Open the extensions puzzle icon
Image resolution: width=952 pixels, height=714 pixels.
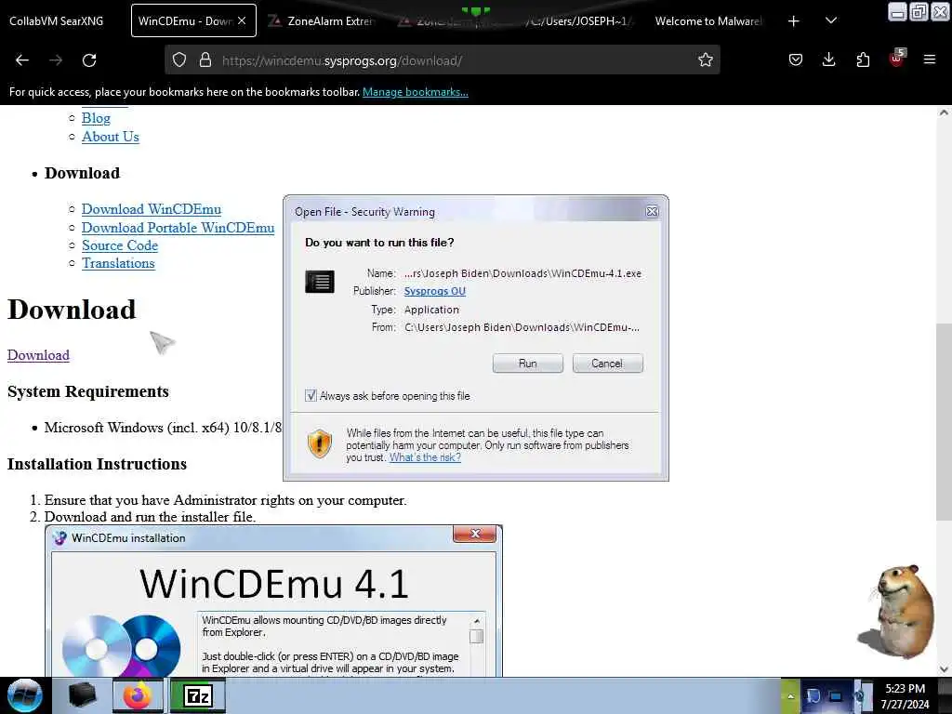tap(863, 60)
